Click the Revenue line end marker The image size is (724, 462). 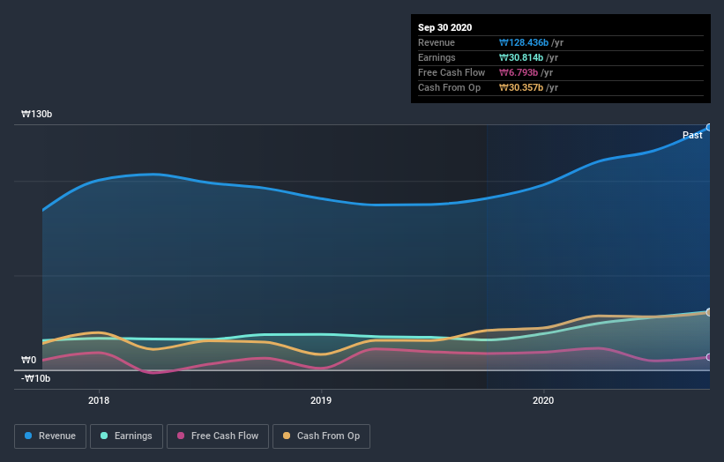tap(709, 127)
